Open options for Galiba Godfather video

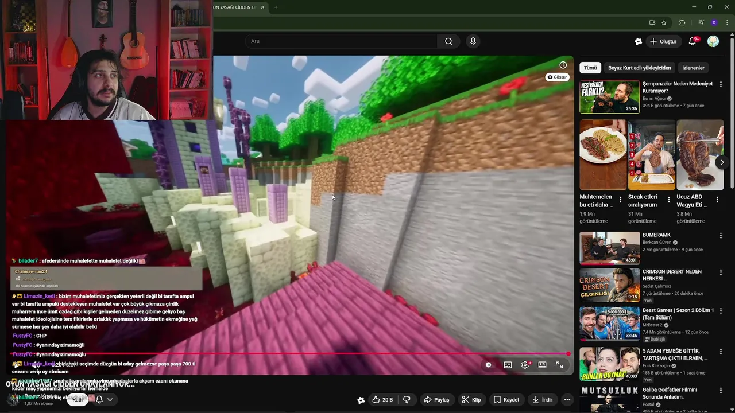click(721, 390)
